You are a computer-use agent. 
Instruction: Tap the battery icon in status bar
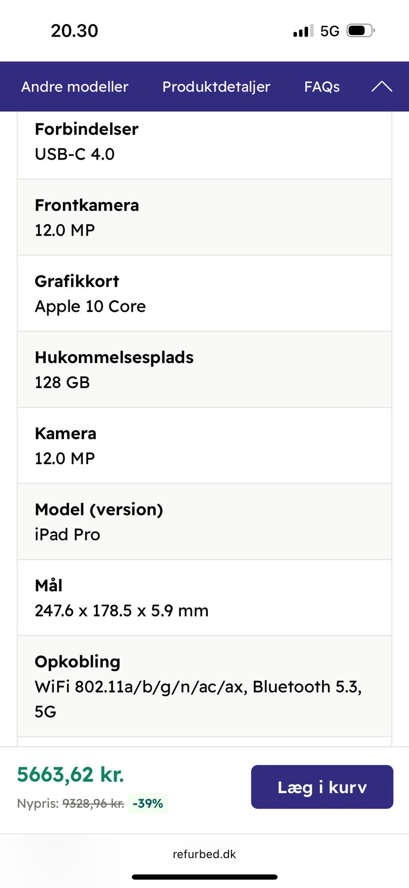tap(360, 31)
